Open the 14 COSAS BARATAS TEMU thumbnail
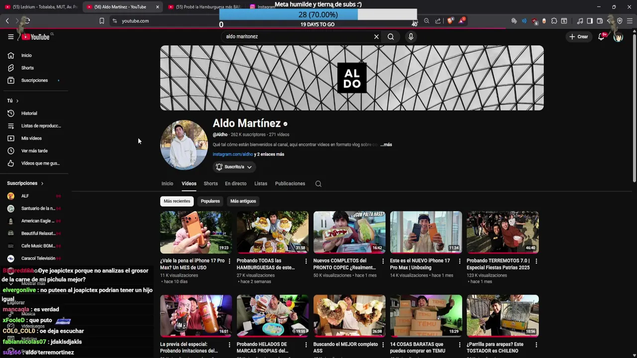The width and height of the screenshot is (637, 358). click(426, 316)
